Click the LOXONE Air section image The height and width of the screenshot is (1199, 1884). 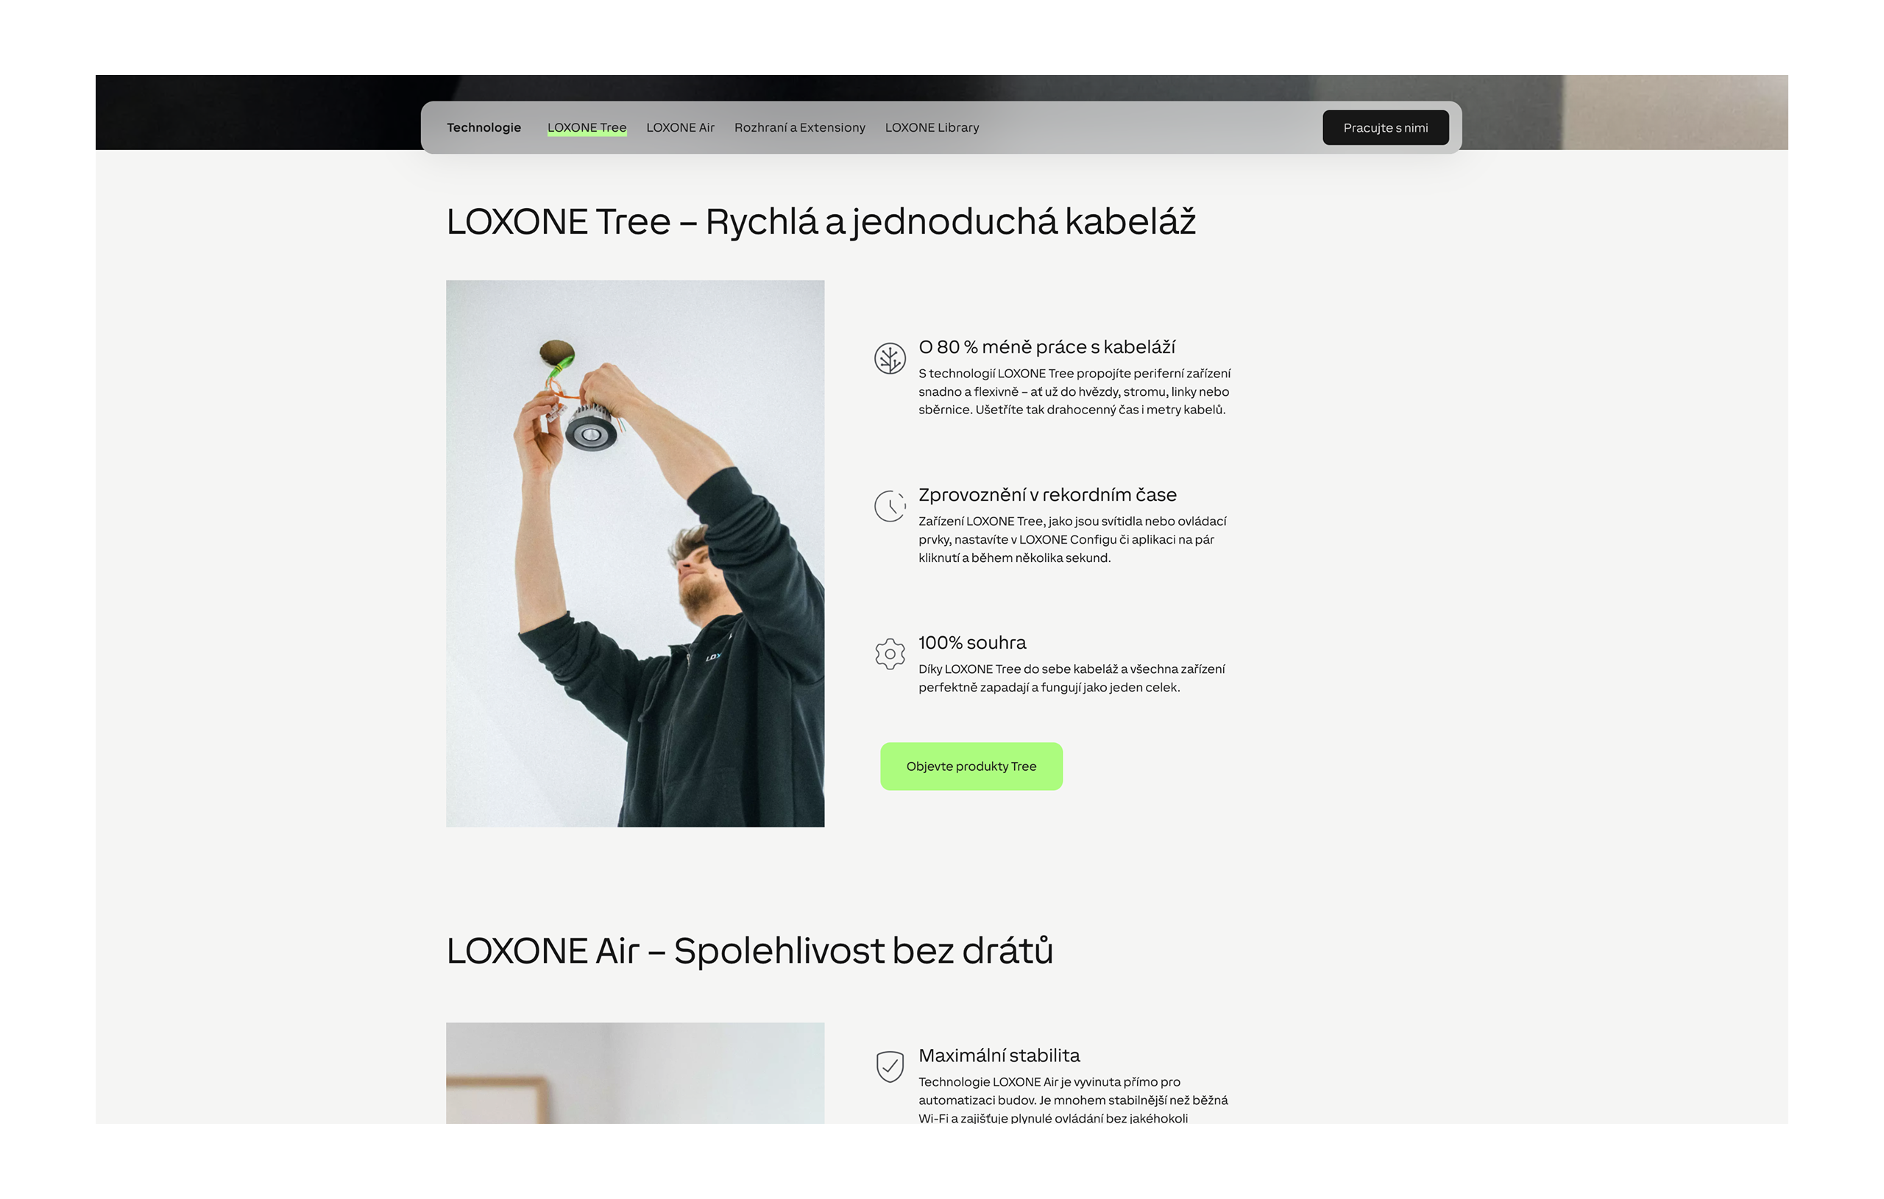[634, 1073]
